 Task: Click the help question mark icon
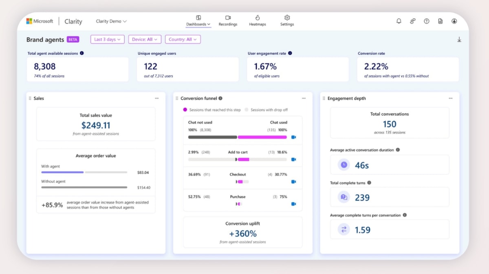pyautogui.click(x=426, y=21)
